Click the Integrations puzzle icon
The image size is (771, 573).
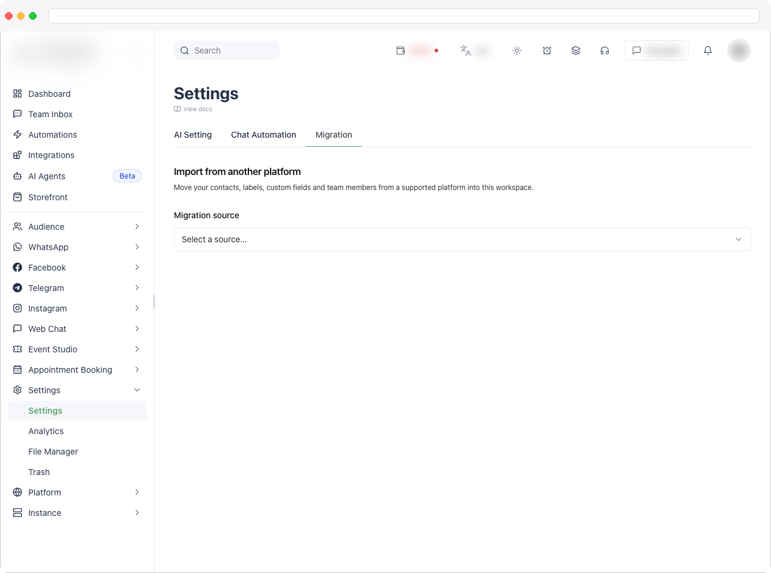(x=17, y=155)
